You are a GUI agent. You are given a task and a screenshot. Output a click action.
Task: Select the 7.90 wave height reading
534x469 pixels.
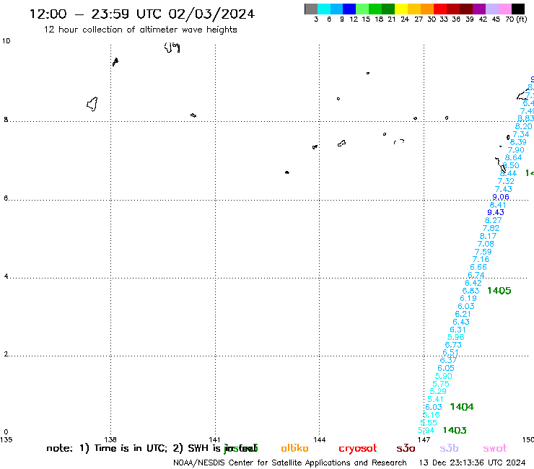pos(516,150)
